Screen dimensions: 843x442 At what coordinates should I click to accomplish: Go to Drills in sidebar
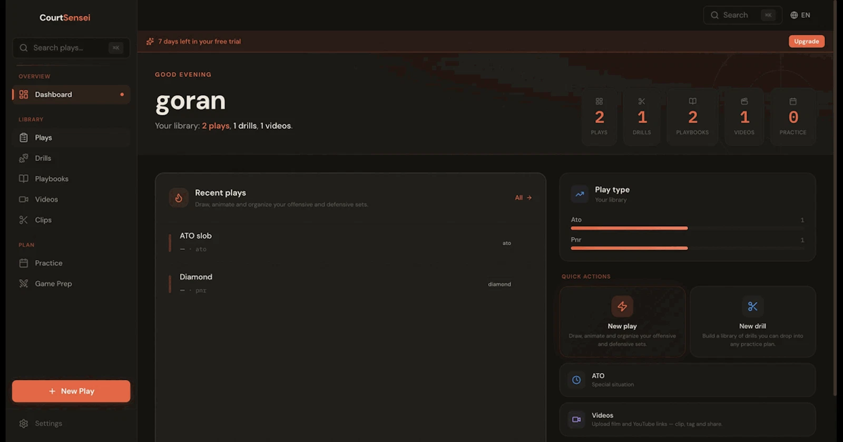click(x=71, y=158)
